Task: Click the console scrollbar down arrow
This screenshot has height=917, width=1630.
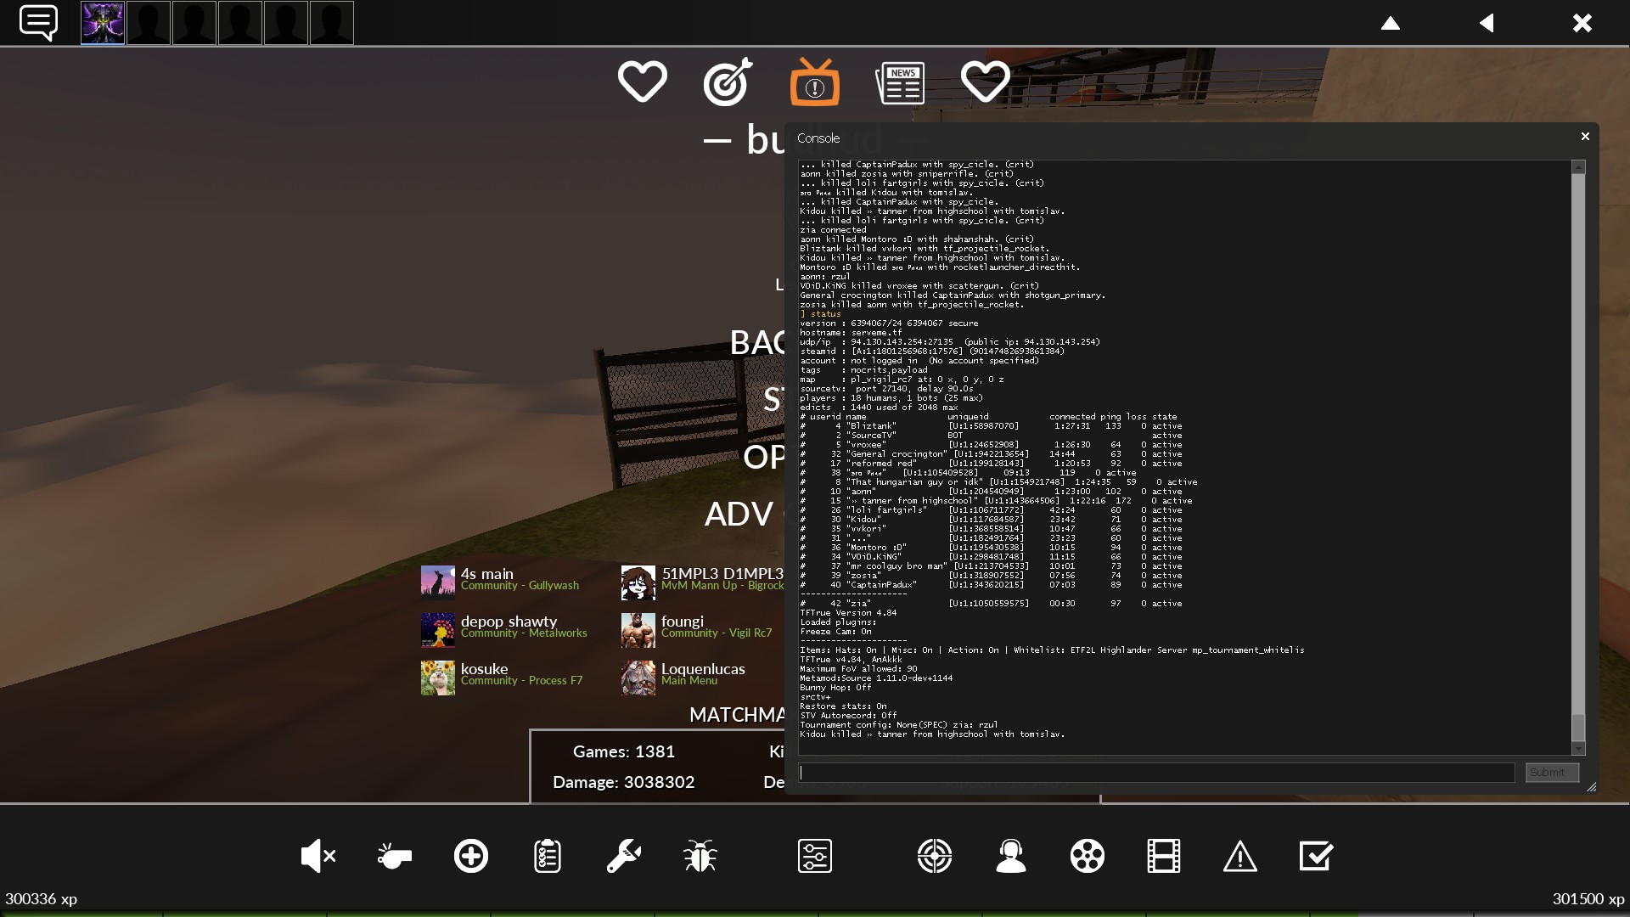Action: (1578, 749)
